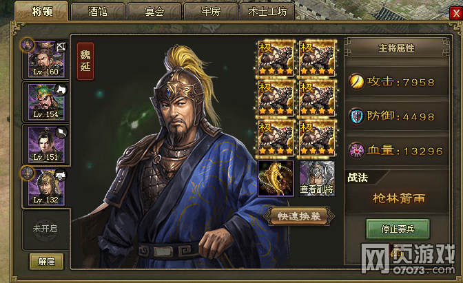Screen dimensions: 463x283
Task: Open the bottom-right 极 equipment slot
Action: (x=317, y=138)
